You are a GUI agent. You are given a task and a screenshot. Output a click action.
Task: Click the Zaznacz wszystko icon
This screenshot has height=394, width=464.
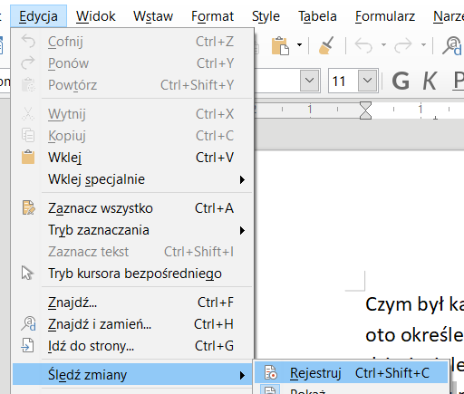point(29,207)
